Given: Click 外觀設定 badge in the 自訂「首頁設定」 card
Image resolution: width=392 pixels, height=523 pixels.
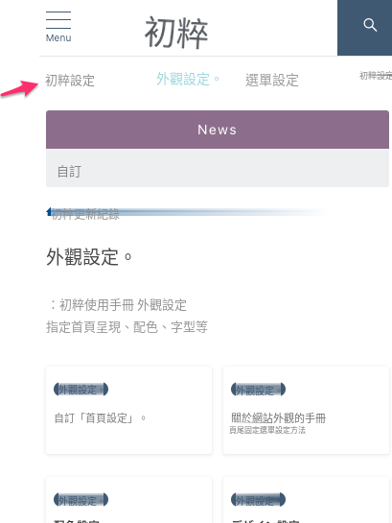Looking at the screenshot, I should pyautogui.click(x=81, y=390).
